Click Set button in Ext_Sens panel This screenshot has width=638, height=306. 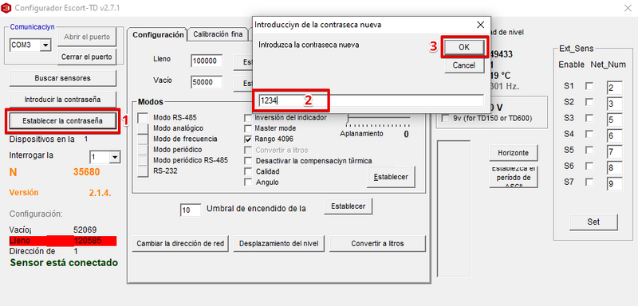coord(593,222)
